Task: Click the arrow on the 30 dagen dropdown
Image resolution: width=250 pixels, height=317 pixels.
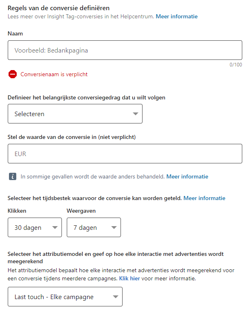Action: [x=55, y=228]
